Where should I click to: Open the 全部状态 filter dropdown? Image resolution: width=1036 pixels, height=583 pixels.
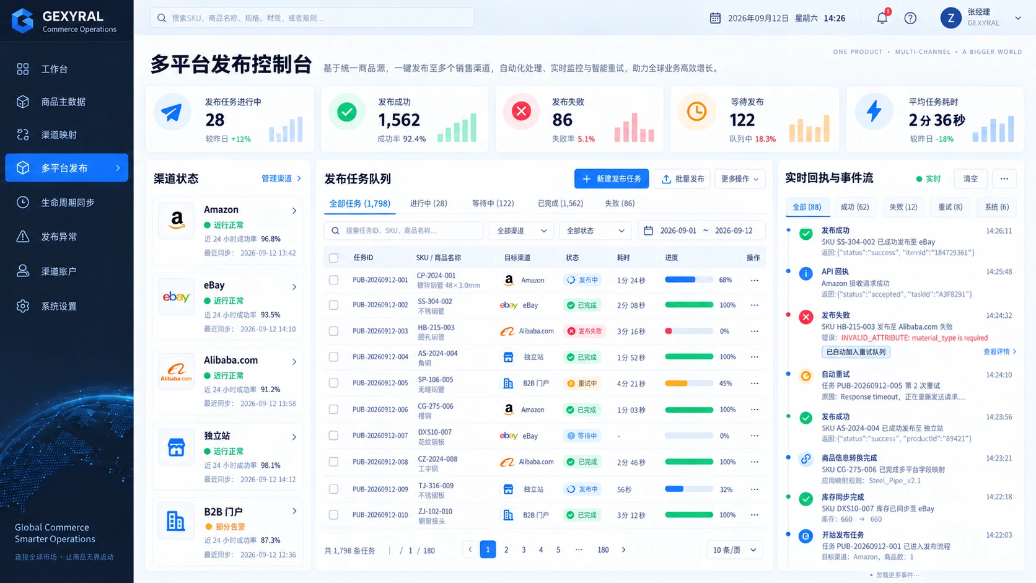click(x=595, y=230)
